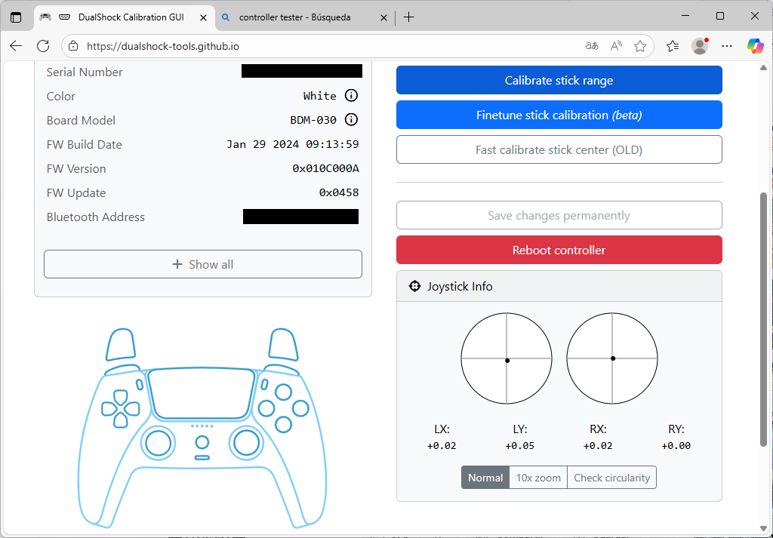The width and height of the screenshot is (773, 538).
Task: Click the left analog stick in diagram
Action: click(x=158, y=443)
